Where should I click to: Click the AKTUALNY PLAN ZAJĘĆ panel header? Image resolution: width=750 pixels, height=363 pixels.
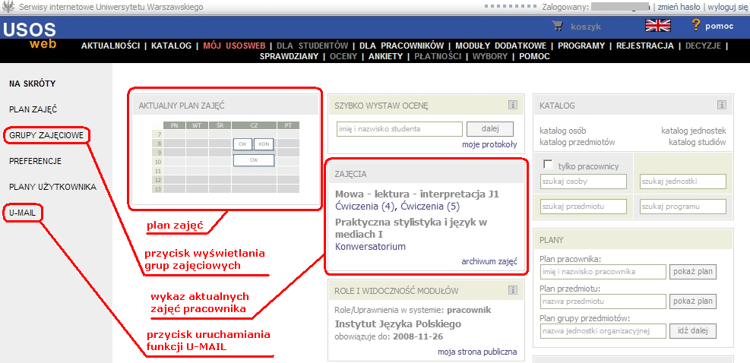225,106
